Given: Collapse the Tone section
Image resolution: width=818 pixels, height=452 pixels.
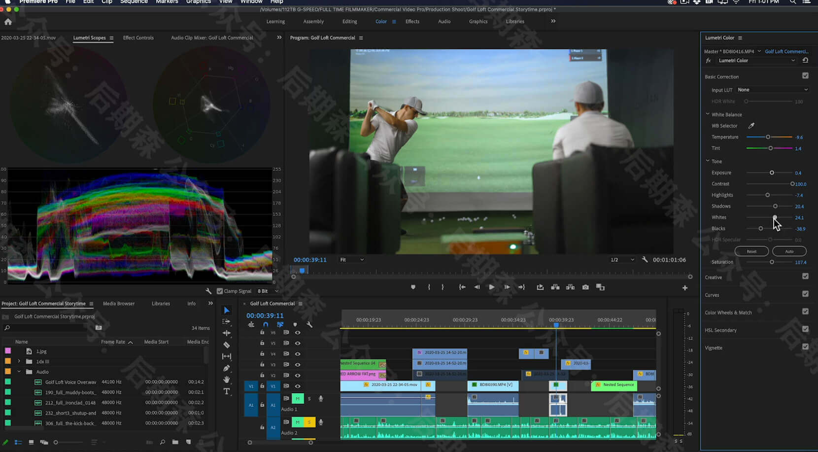Looking at the screenshot, I should pyautogui.click(x=708, y=161).
